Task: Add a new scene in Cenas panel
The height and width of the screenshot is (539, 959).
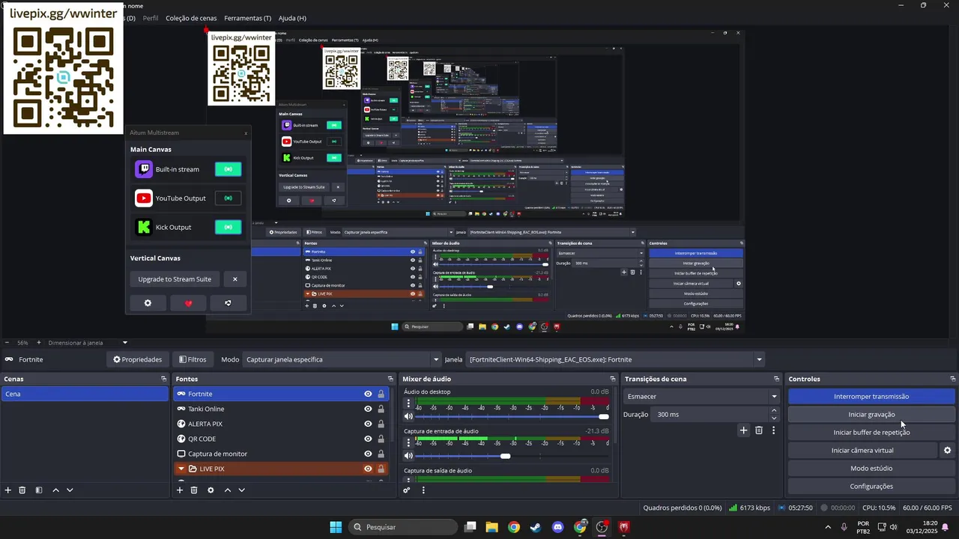Action: pyautogui.click(x=8, y=490)
